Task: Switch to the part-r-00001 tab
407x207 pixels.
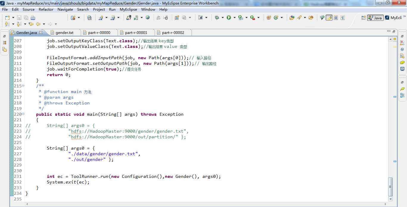Action: pyautogui.click(x=136, y=32)
